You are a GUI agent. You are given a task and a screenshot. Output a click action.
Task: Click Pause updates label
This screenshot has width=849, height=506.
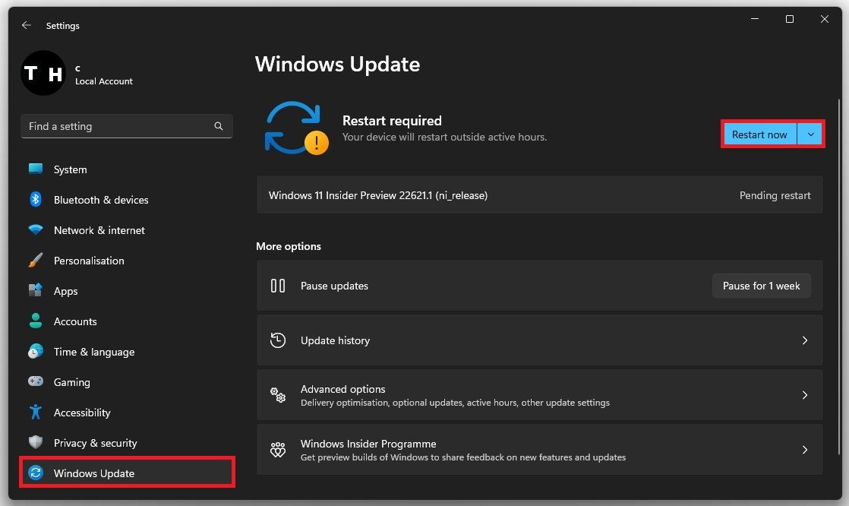pyautogui.click(x=334, y=286)
